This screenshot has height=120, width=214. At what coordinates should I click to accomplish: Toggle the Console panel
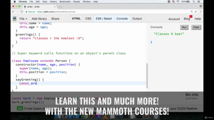click(122, 19)
